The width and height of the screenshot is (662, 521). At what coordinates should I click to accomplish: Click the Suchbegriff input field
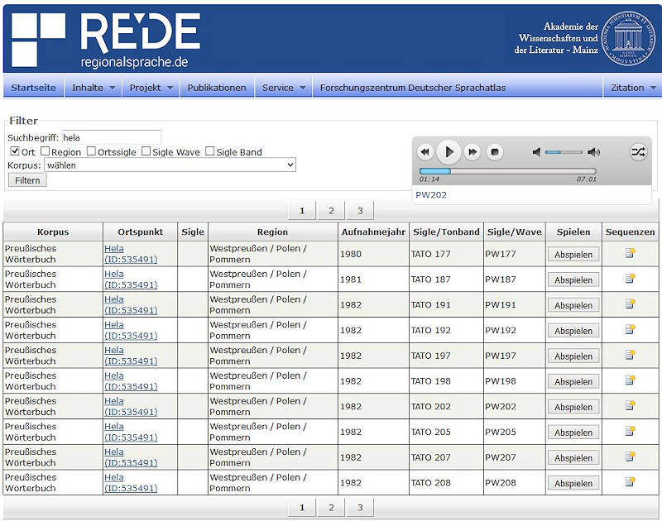click(x=112, y=137)
